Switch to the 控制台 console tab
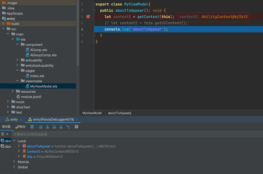Viewport: 263px width, 174px height. 20,127
